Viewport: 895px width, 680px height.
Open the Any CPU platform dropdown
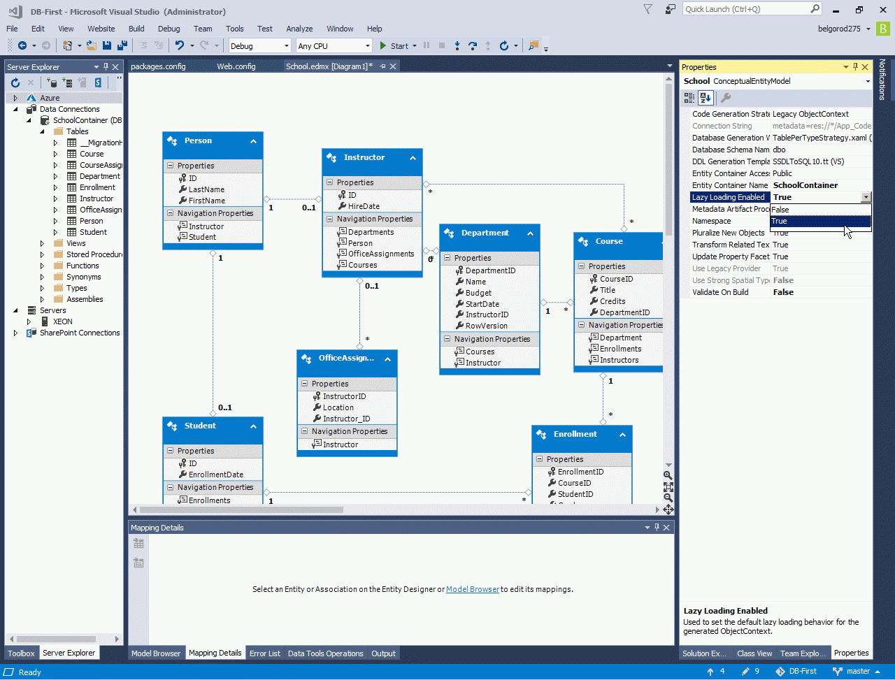(x=334, y=46)
